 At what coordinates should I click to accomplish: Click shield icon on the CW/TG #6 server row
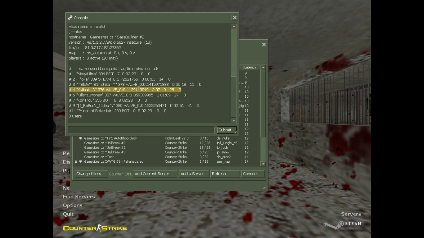tap(81, 162)
